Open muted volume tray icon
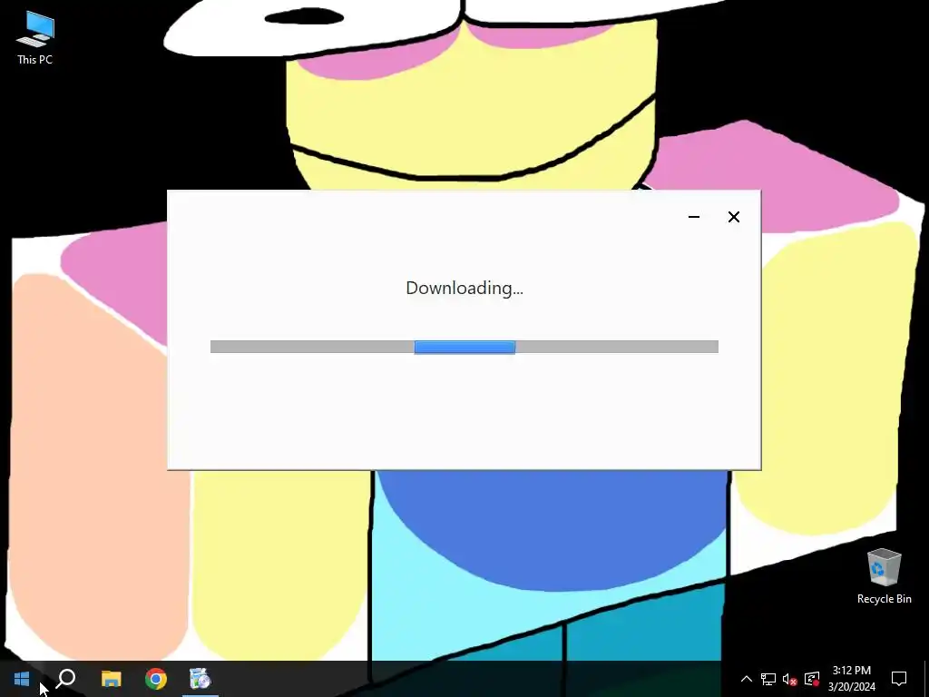Viewport: 929px width, 697px height. point(790,679)
